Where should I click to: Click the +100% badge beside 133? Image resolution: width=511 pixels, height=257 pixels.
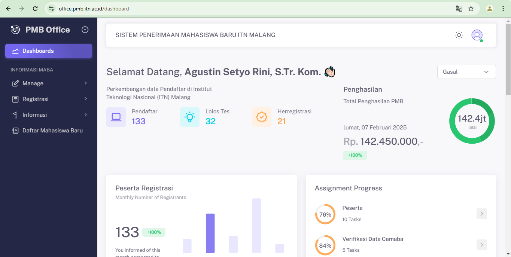pos(154,232)
